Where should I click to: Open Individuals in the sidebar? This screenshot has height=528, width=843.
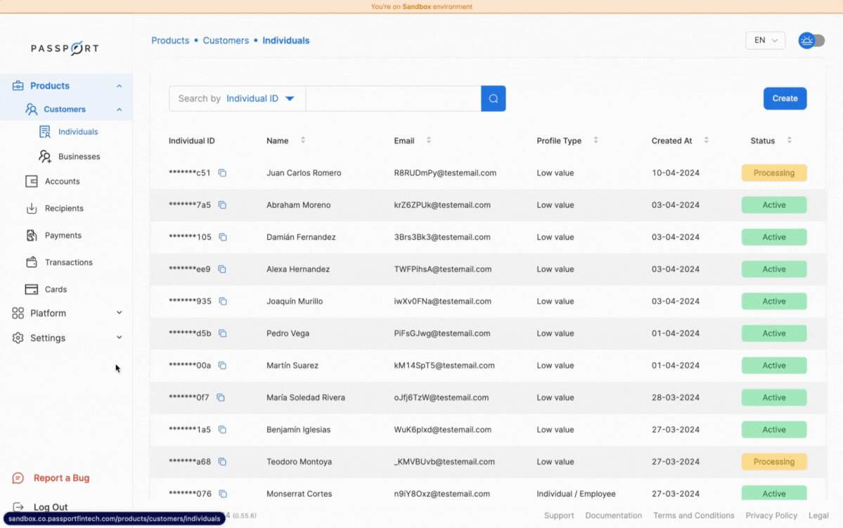pos(78,131)
